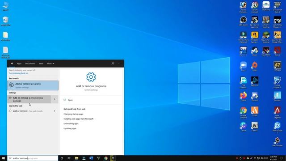Switch to the Documents search tab

point(30,64)
